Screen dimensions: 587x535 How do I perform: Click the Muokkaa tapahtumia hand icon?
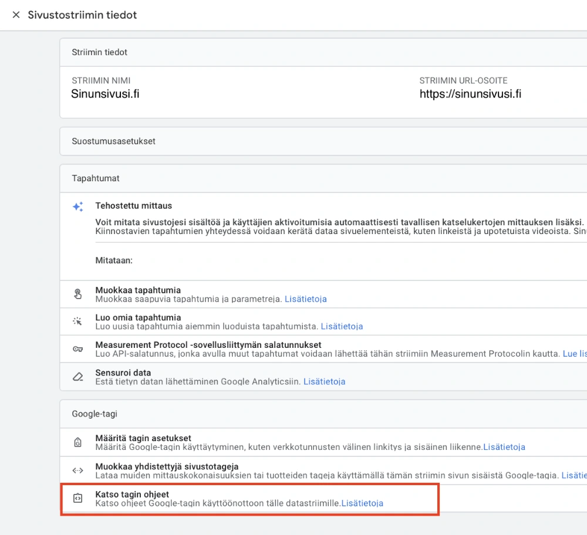tap(78, 294)
